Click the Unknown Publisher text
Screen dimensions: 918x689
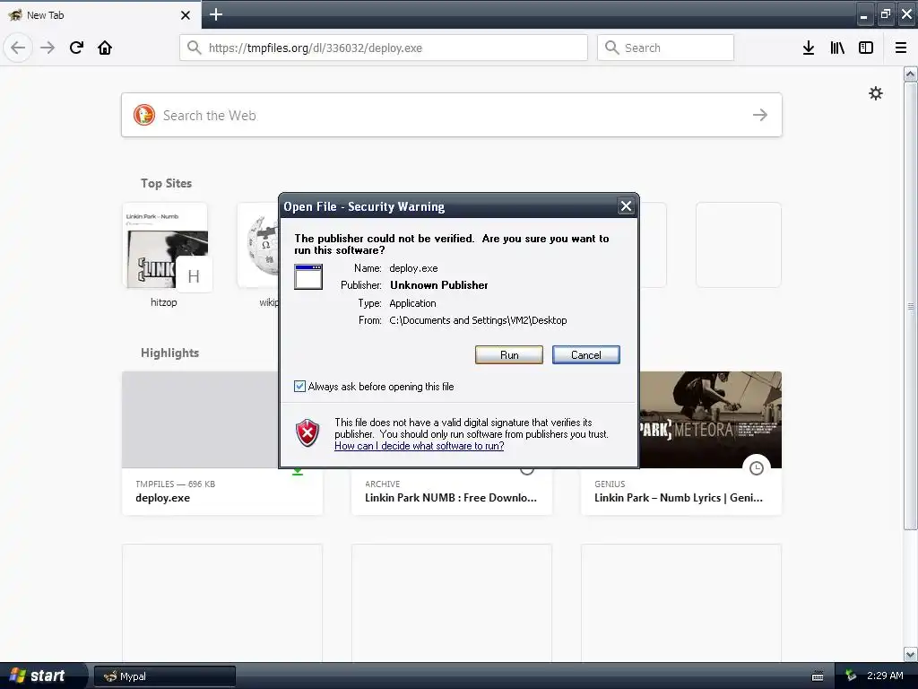coord(439,285)
